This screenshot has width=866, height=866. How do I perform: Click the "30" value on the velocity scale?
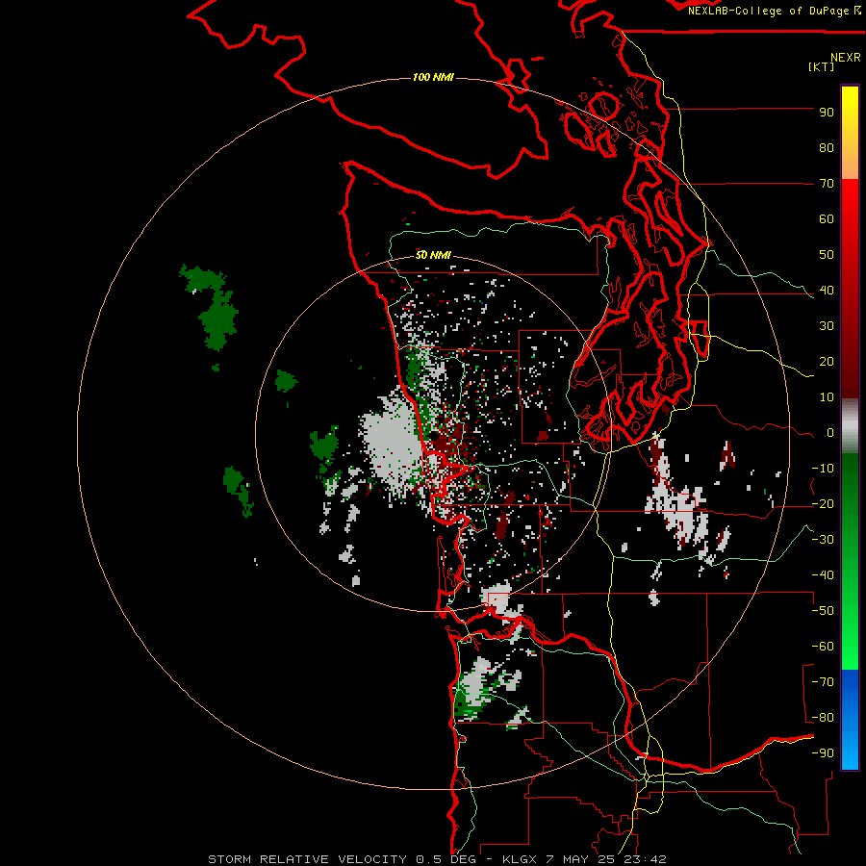[827, 326]
